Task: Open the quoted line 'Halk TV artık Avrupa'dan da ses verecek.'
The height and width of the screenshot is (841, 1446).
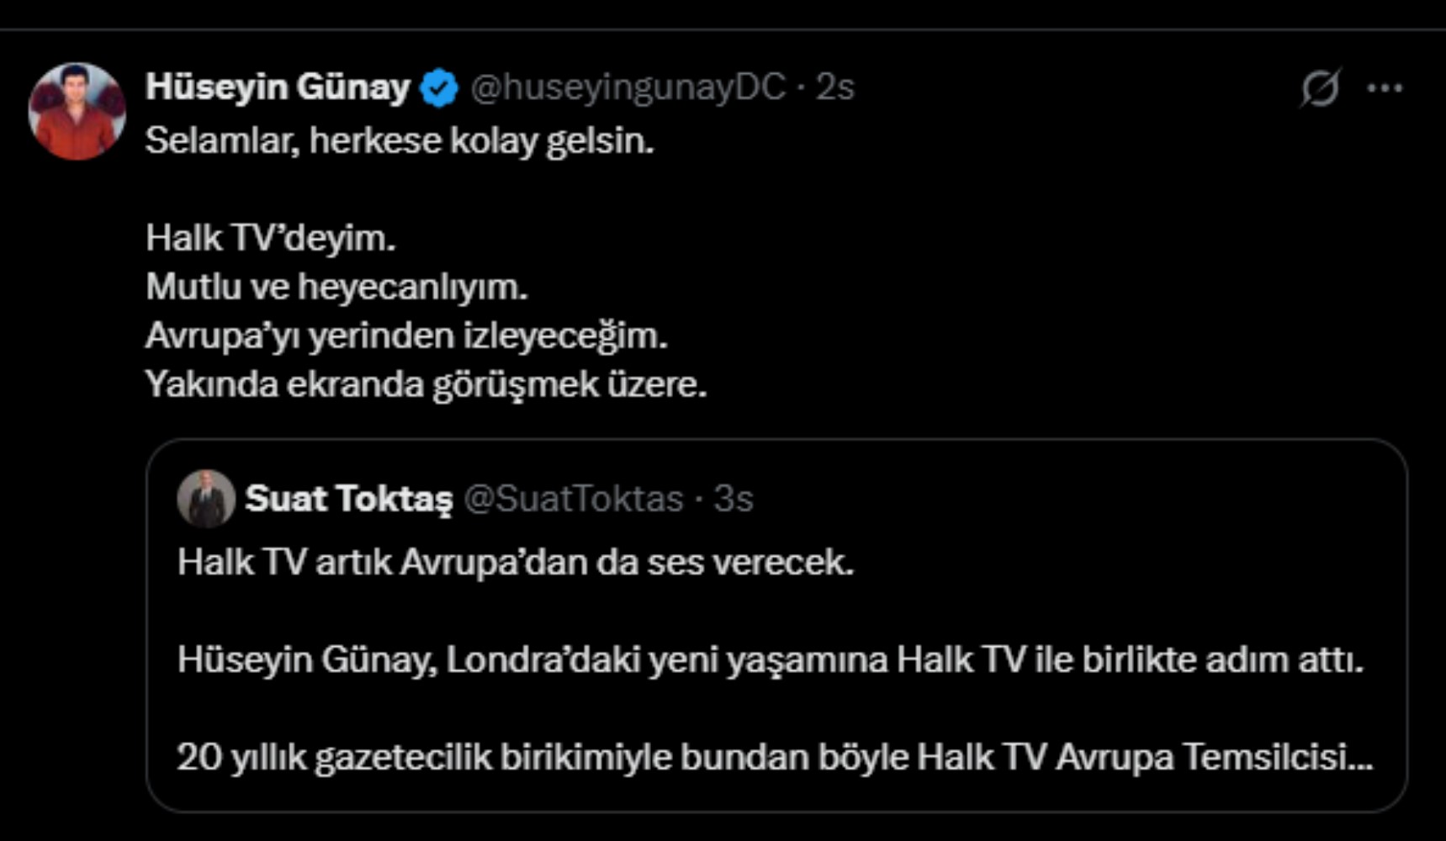Action: (515, 562)
